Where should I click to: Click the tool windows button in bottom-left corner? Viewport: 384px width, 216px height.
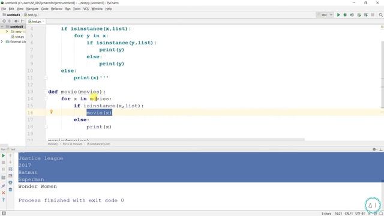pyautogui.click(x=4, y=214)
